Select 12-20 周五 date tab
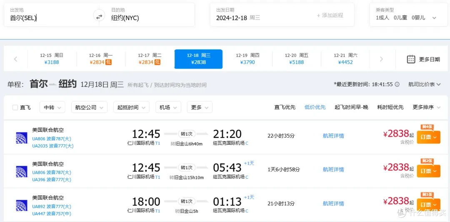 pyautogui.click(x=297, y=59)
